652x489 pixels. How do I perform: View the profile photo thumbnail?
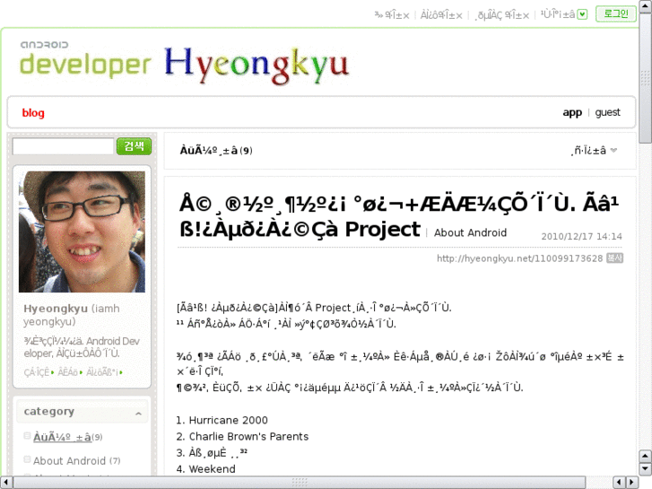click(82, 231)
